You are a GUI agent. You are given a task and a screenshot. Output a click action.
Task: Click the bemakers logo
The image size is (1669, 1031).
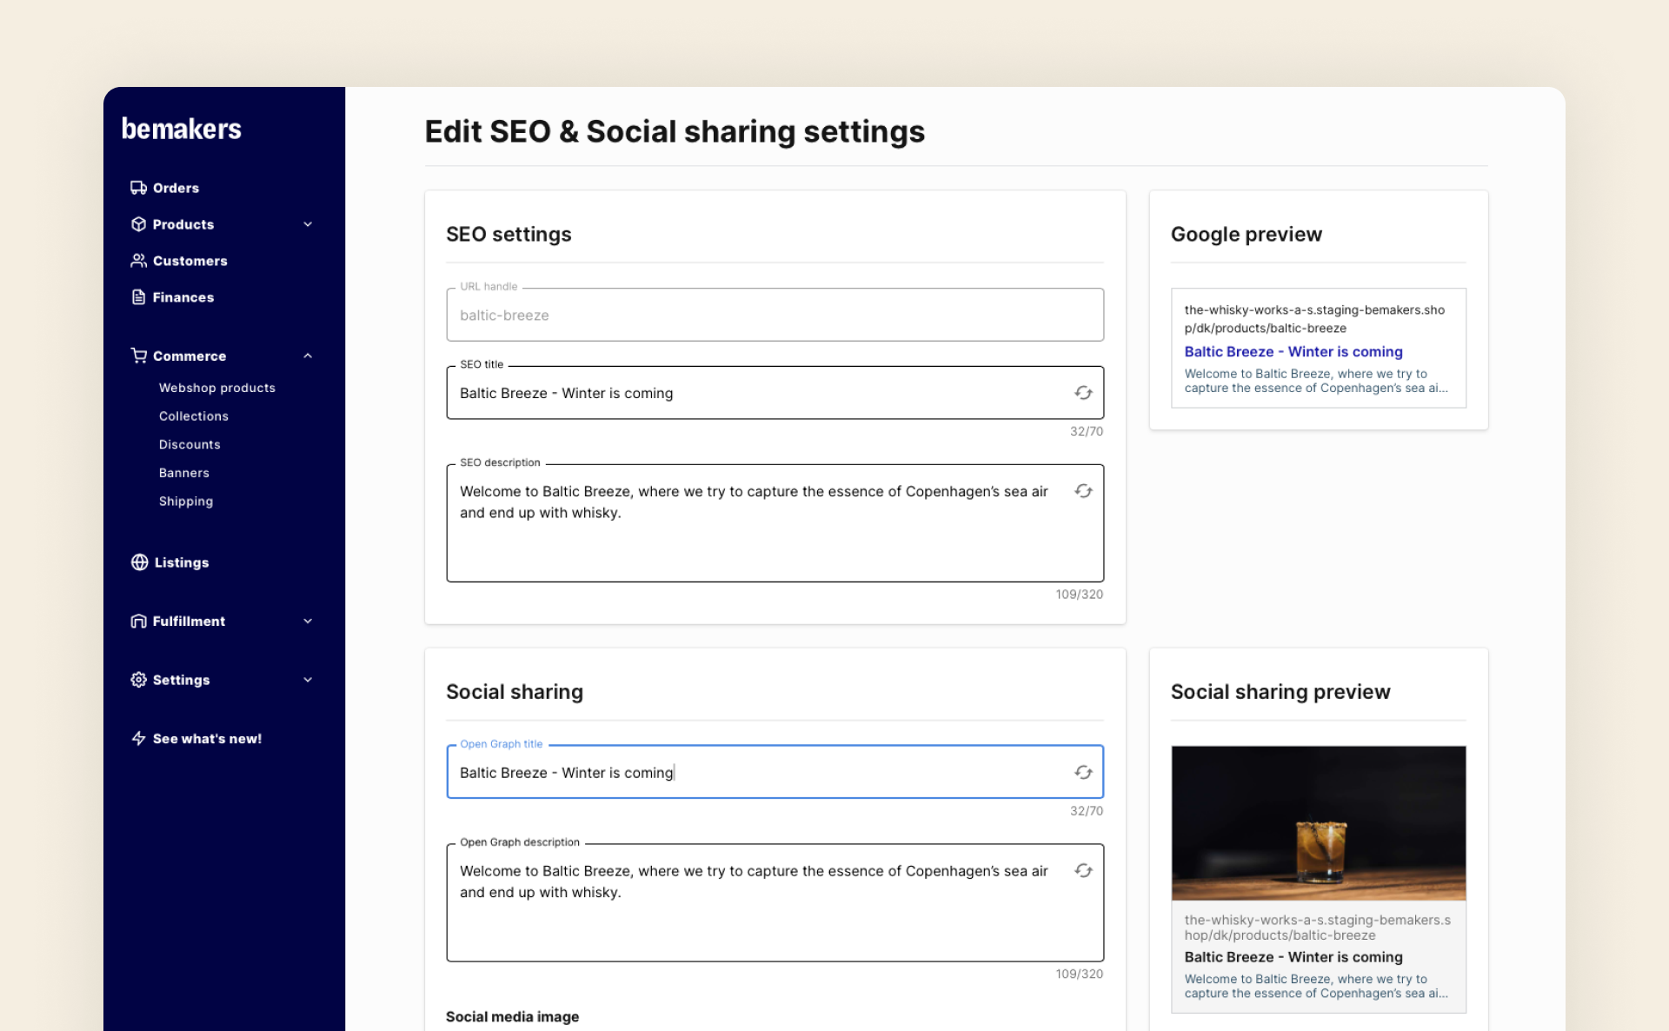click(x=182, y=129)
